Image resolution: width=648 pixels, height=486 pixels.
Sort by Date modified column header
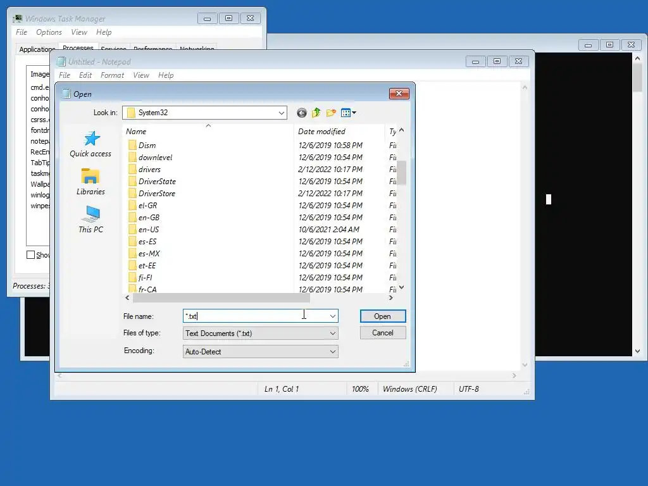click(339, 131)
